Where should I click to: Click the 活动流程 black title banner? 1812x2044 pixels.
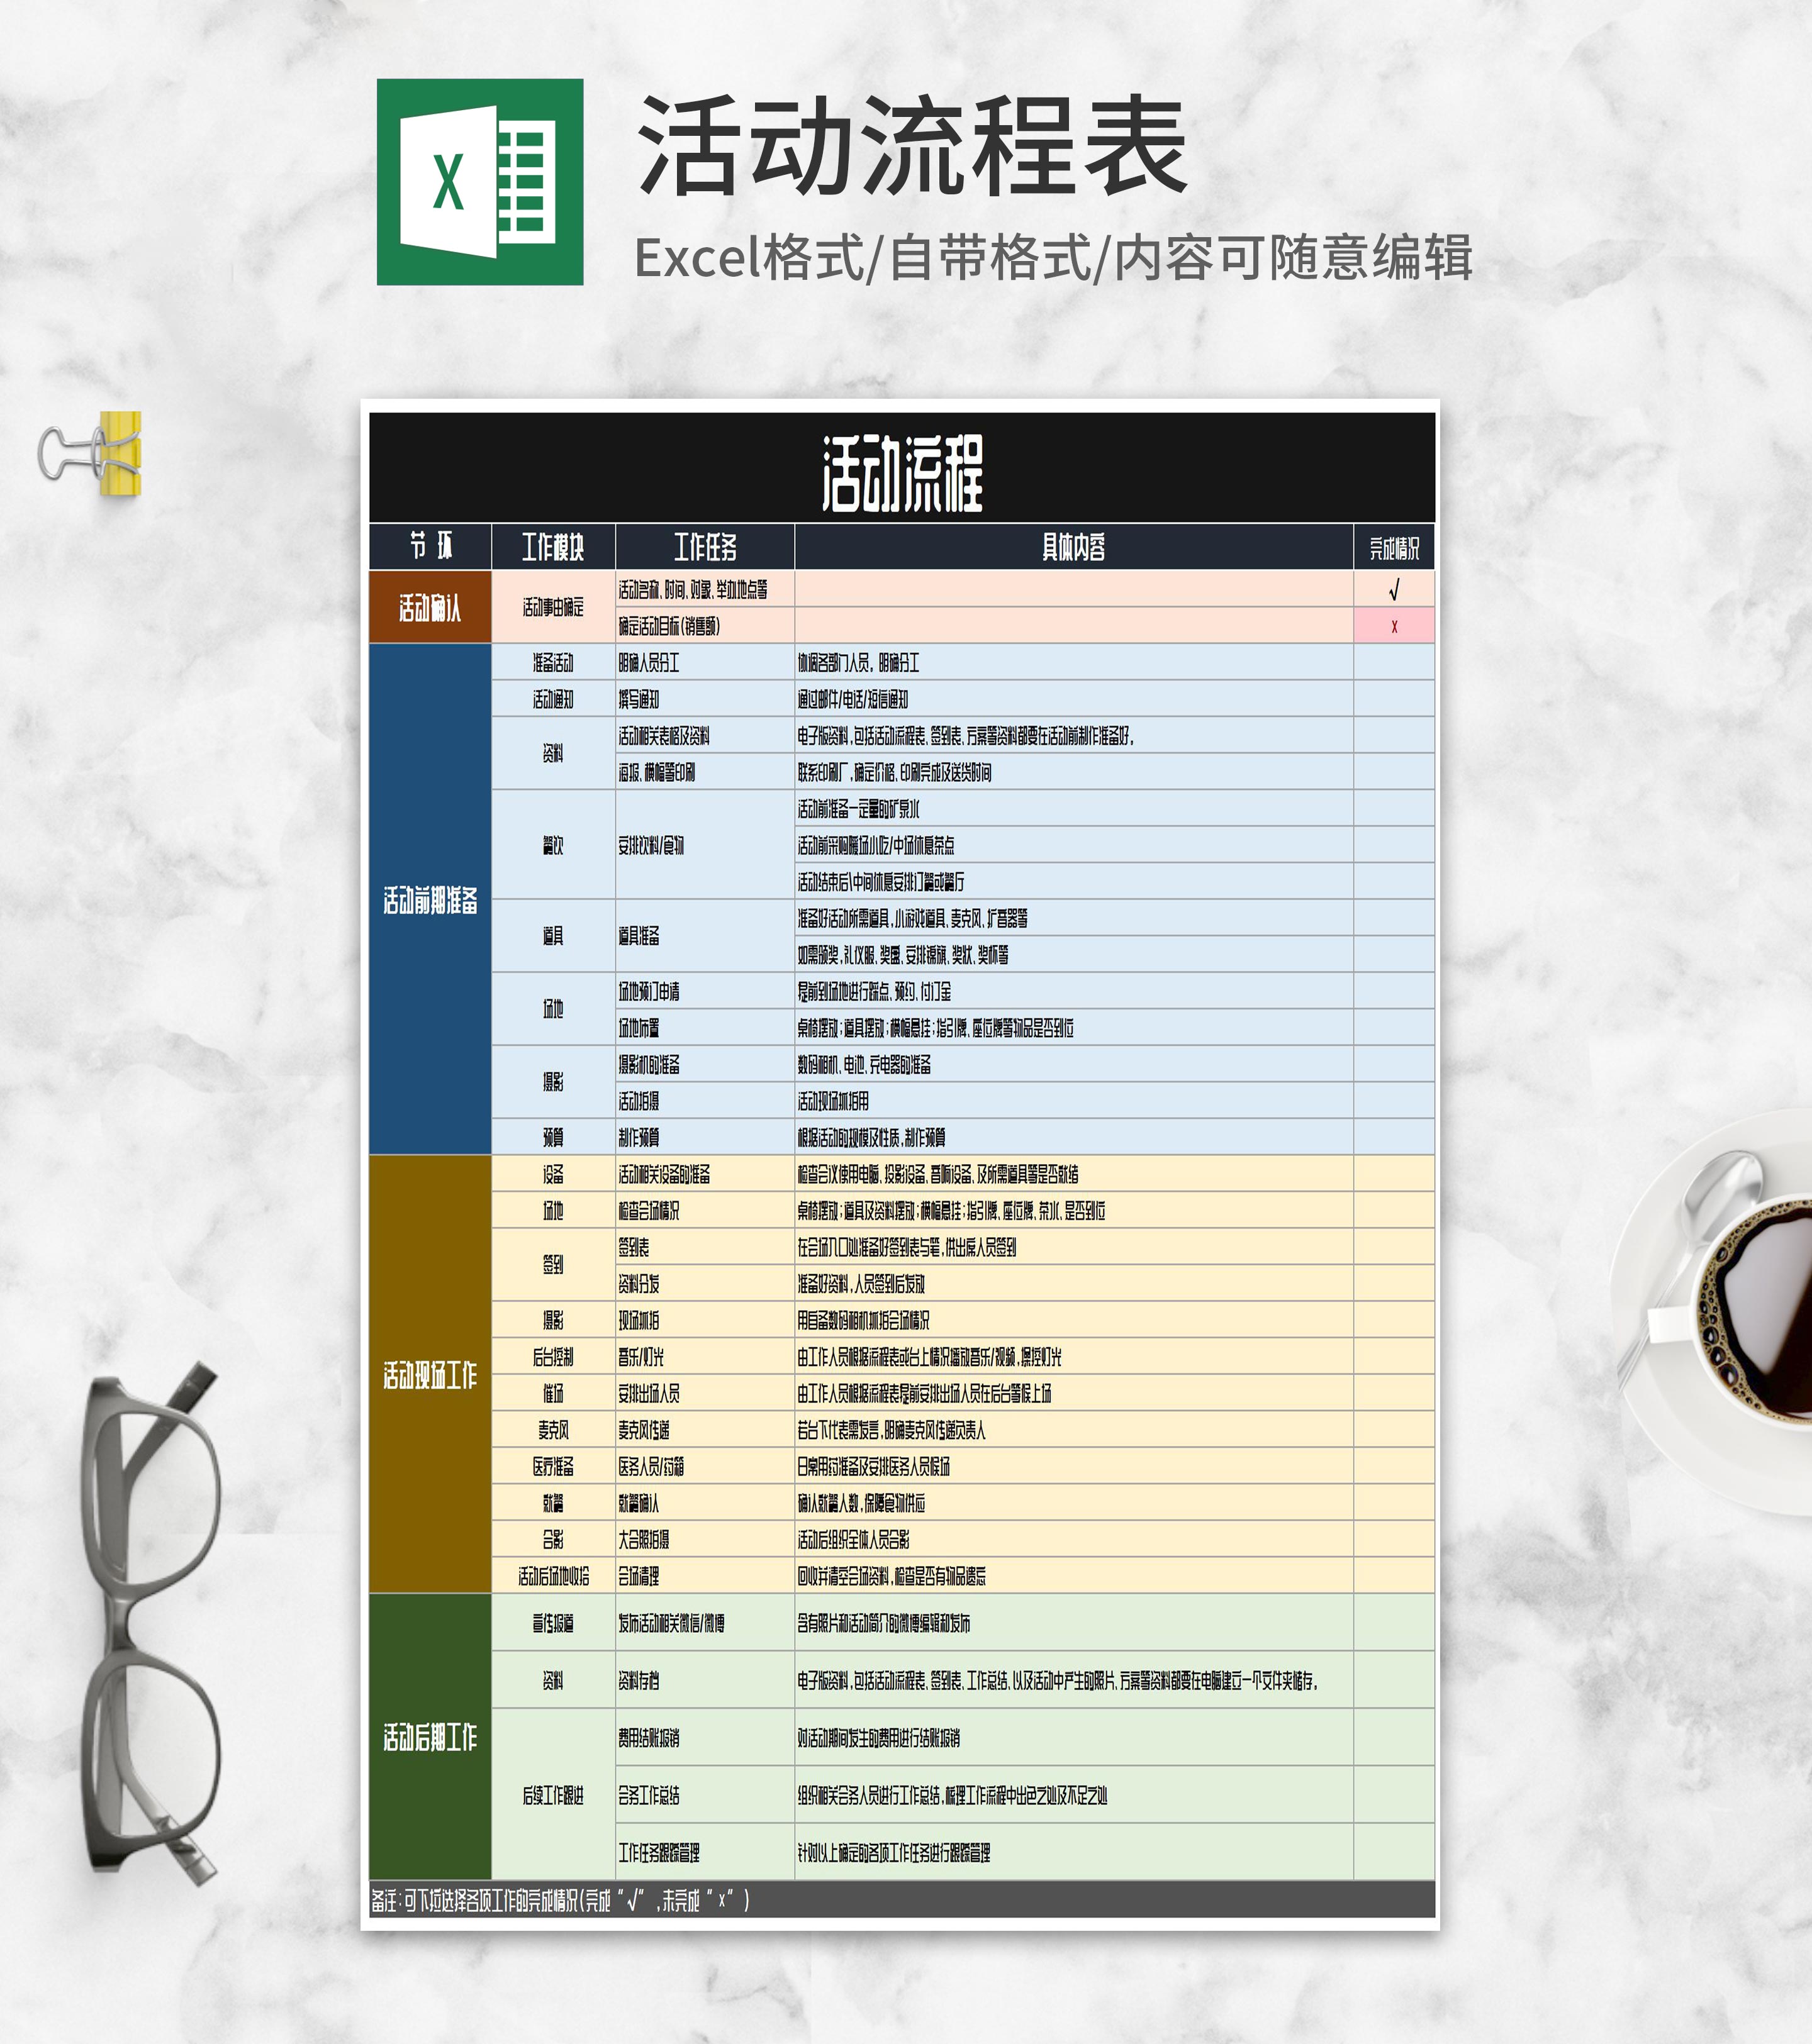(x=902, y=470)
